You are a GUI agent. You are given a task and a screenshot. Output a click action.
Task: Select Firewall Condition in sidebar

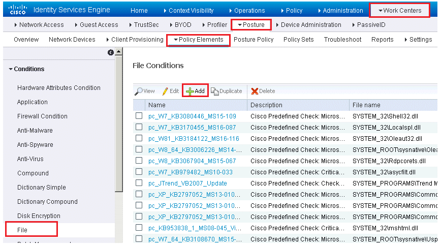pyautogui.click(x=42, y=116)
